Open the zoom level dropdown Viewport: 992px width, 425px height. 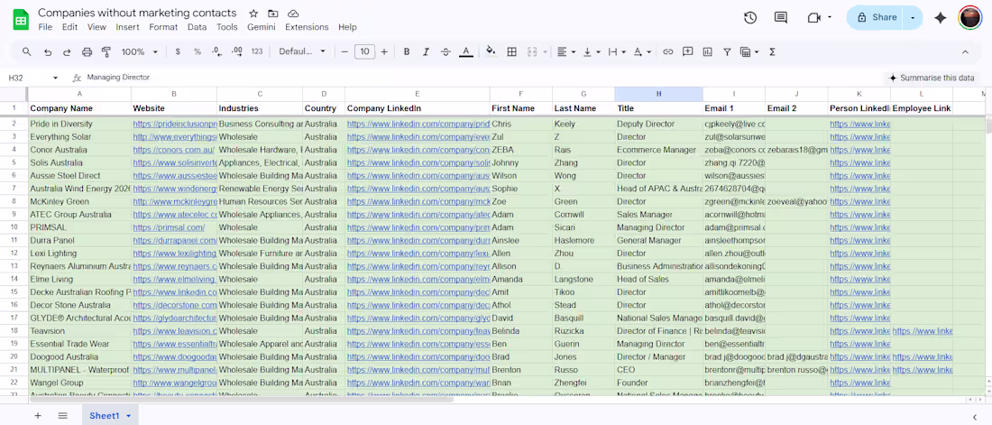coord(139,52)
